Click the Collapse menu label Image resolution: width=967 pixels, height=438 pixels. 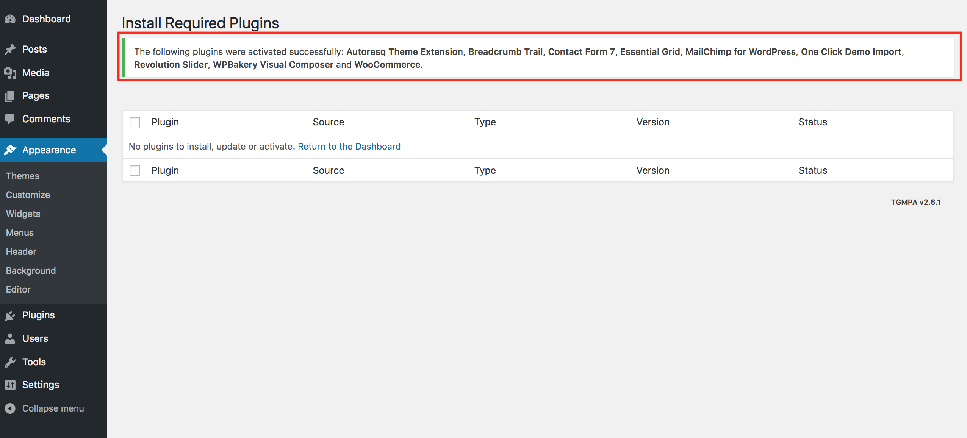(53, 408)
